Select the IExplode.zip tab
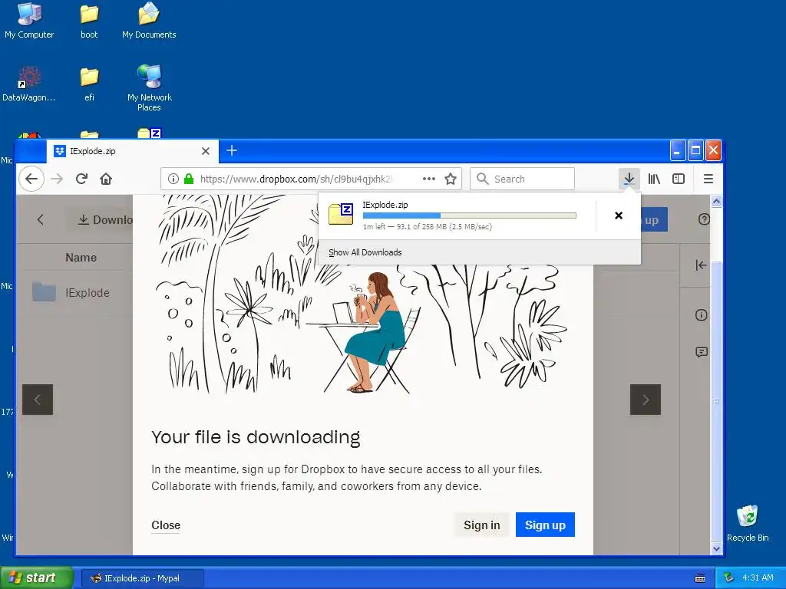Image resolution: width=786 pixels, height=589 pixels. click(133, 151)
